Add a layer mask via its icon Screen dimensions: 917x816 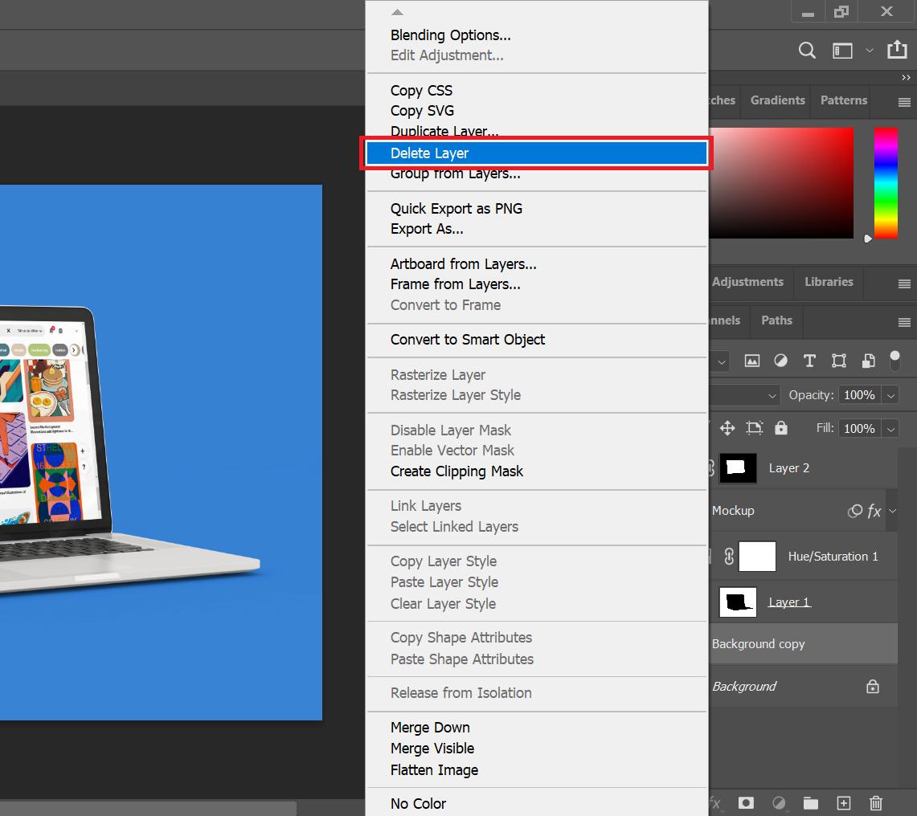click(747, 803)
